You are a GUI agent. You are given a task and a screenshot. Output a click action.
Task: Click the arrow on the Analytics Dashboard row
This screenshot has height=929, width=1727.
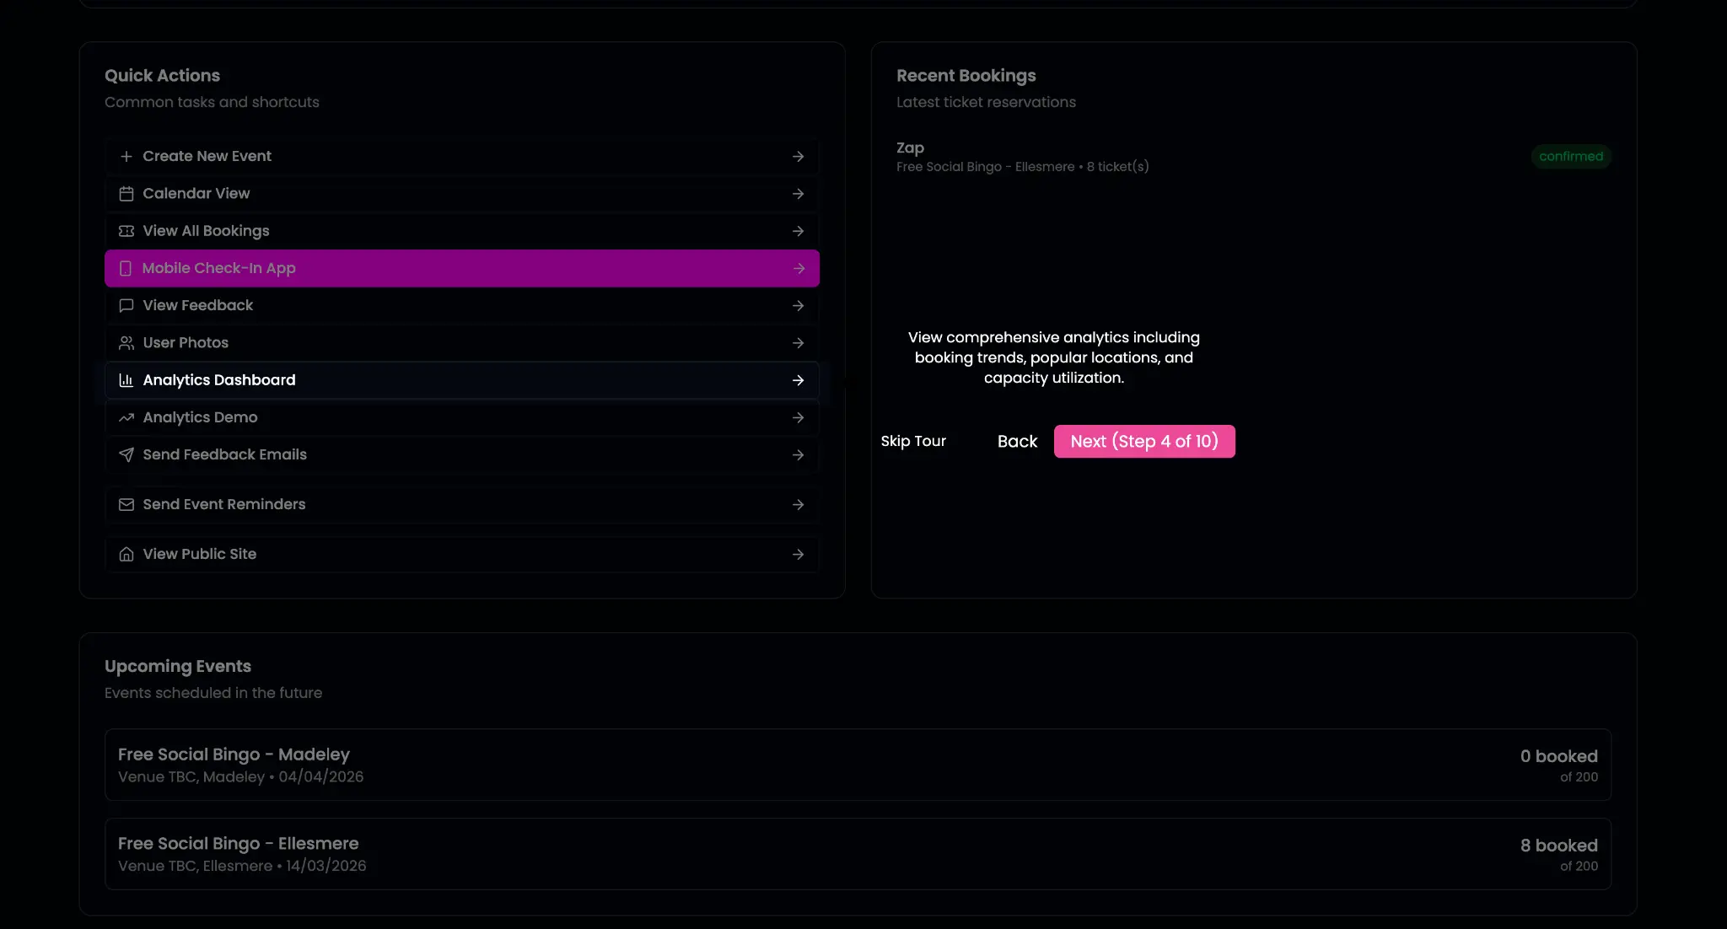[x=798, y=380]
